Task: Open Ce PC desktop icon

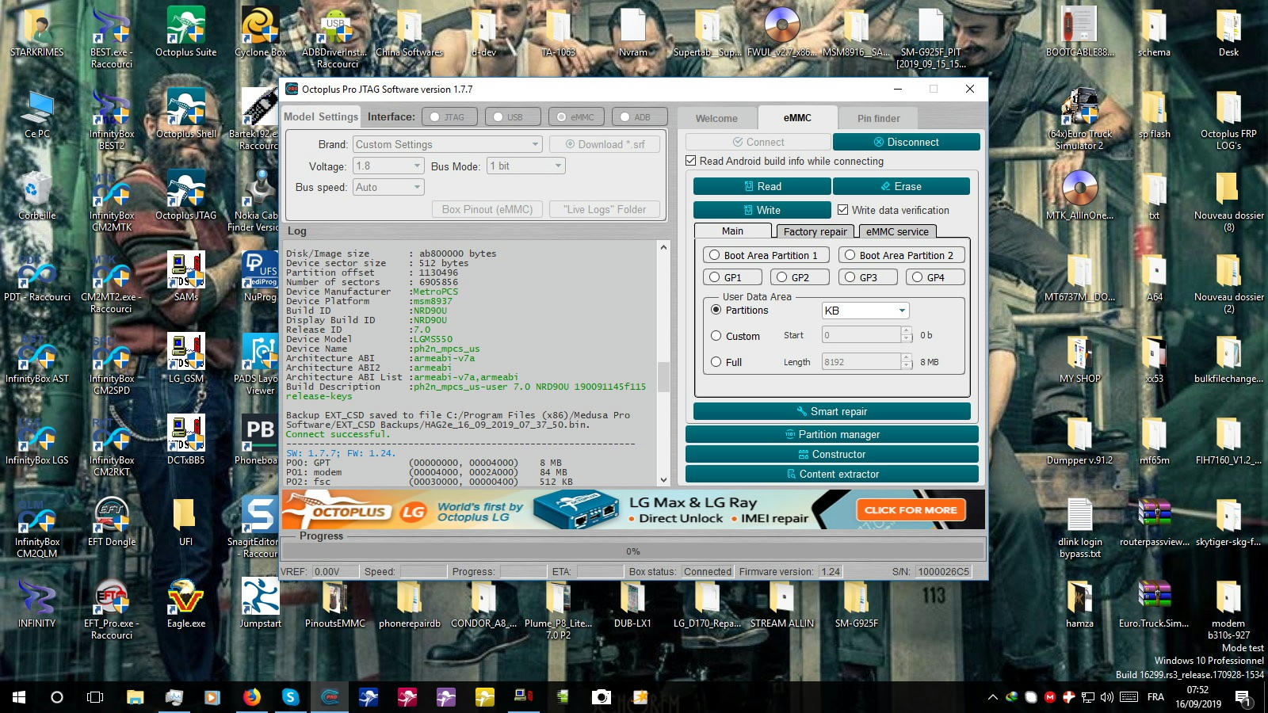Action: (x=37, y=113)
